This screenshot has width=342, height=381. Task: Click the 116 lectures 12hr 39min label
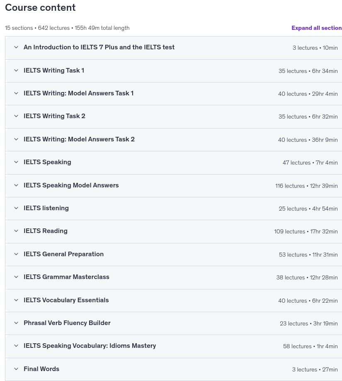[x=306, y=186]
